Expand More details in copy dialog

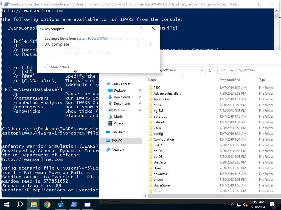coord(57,67)
